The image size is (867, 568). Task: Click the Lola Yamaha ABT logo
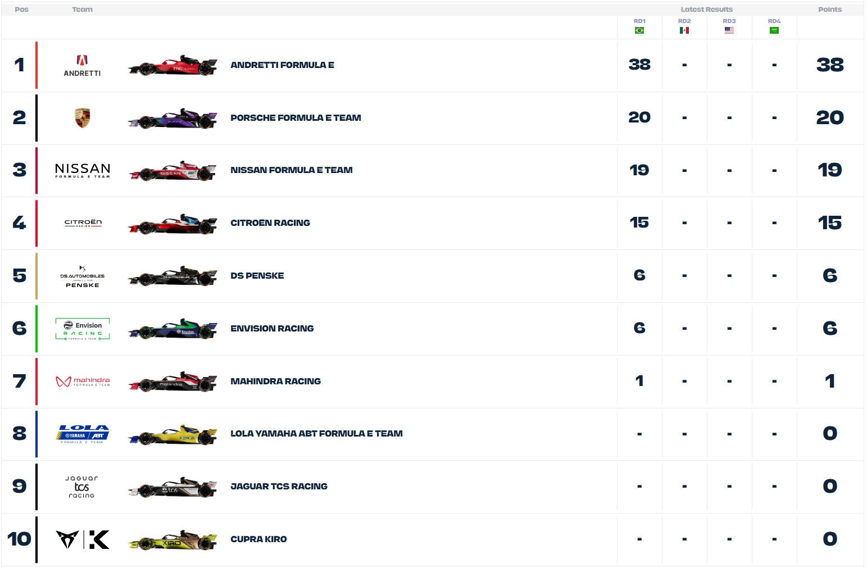click(83, 434)
